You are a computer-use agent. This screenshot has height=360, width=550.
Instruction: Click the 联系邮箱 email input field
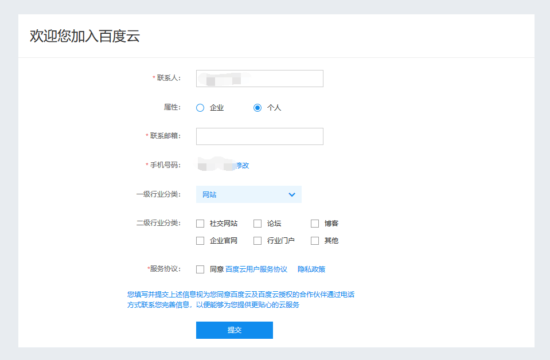pos(259,136)
